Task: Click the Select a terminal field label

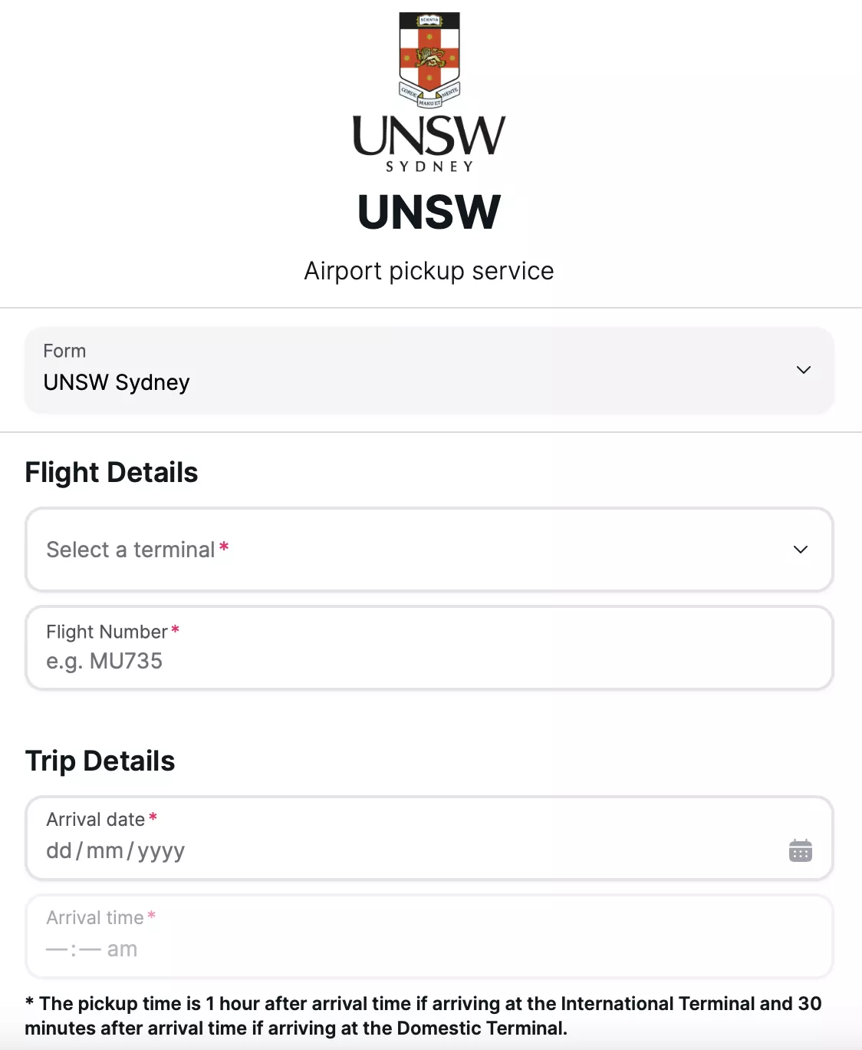Action: (130, 550)
